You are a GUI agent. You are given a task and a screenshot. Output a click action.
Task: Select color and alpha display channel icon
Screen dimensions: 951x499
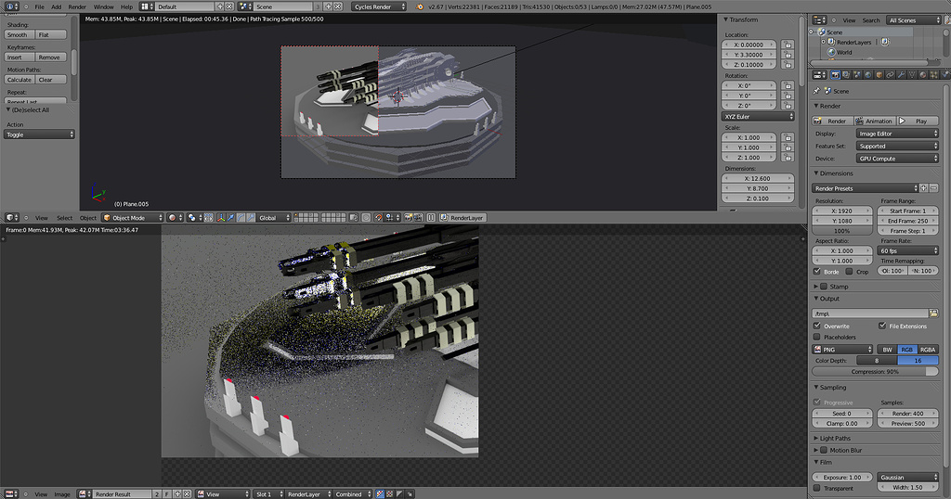(x=380, y=494)
